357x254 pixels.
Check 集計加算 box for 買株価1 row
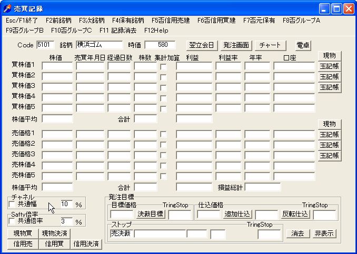click(x=163, y=66)
